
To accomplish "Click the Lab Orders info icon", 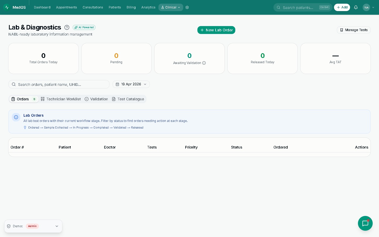I will (16, 117).
